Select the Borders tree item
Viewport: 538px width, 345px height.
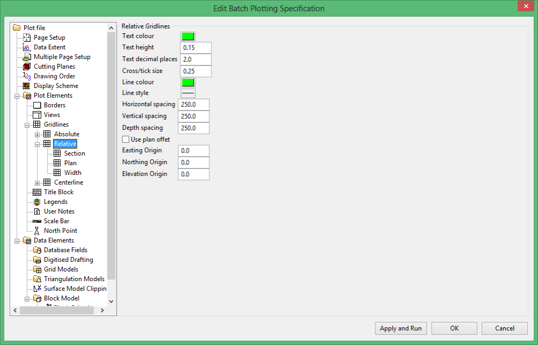tap(55, 105)
